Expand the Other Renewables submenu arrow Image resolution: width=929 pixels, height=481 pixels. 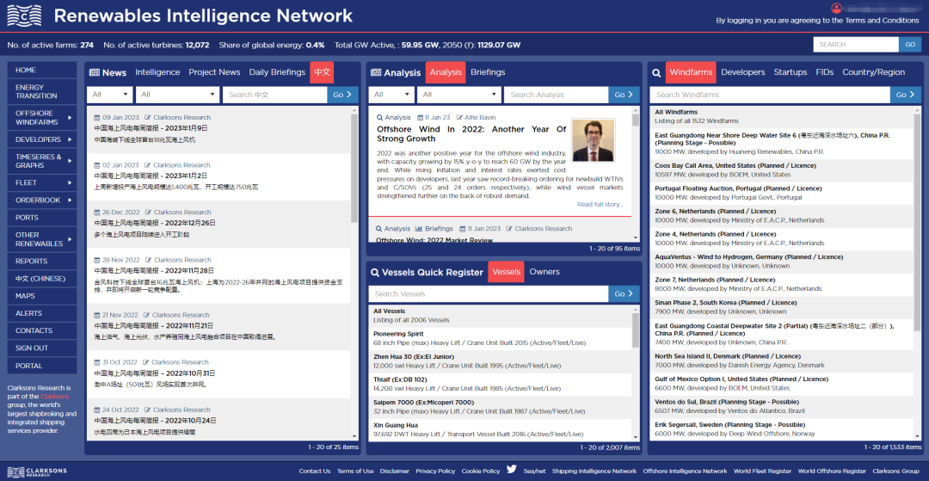click(x=70, y=239)
